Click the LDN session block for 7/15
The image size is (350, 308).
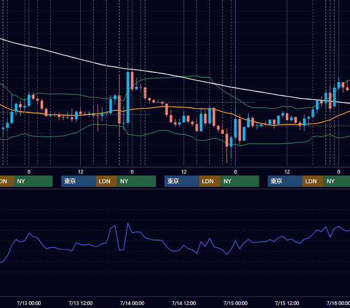point(313,181)
